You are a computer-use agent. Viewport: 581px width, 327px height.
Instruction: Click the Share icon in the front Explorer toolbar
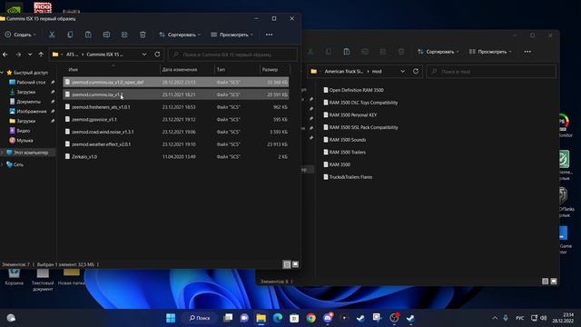coord(124,35)
